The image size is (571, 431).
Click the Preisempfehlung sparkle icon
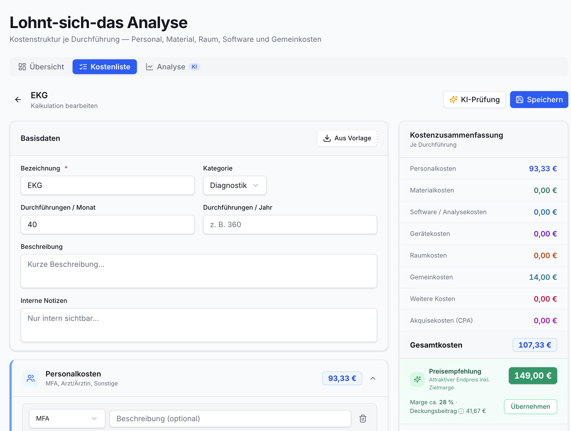(x=417, y=379)
